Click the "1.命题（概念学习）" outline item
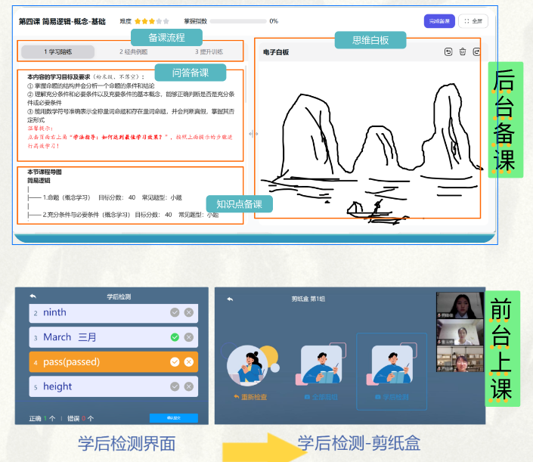Viewport: 533px width, 462px height. 67,197
